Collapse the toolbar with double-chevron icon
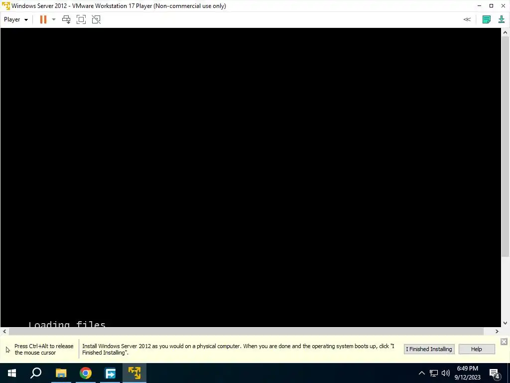Image resolution: width=510 pixels, height=383 pixels. (467, 19)
